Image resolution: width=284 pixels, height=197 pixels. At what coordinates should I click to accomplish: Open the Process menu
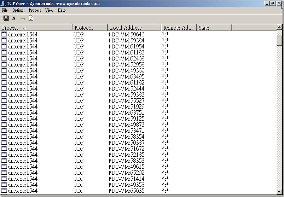pos(35,10)
